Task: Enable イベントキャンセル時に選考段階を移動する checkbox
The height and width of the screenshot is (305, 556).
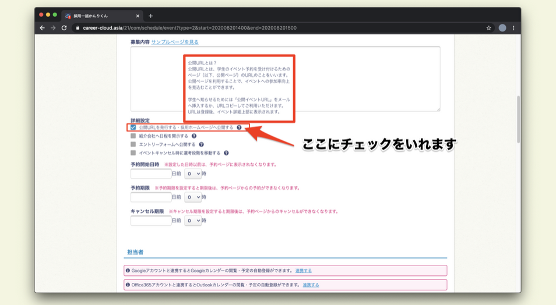Action: [133, 152]
